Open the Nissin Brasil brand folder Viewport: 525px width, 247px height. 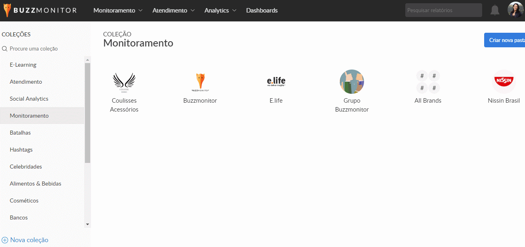[504, 82]
